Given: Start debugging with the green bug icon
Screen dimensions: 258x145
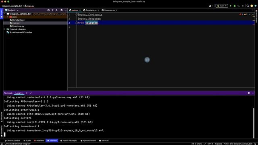Looking at the screenshot, I should point(235,6).
